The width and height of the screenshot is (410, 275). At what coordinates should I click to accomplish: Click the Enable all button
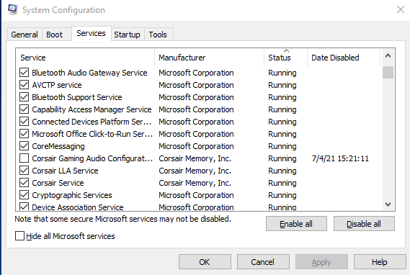click(x=296, y=224)
